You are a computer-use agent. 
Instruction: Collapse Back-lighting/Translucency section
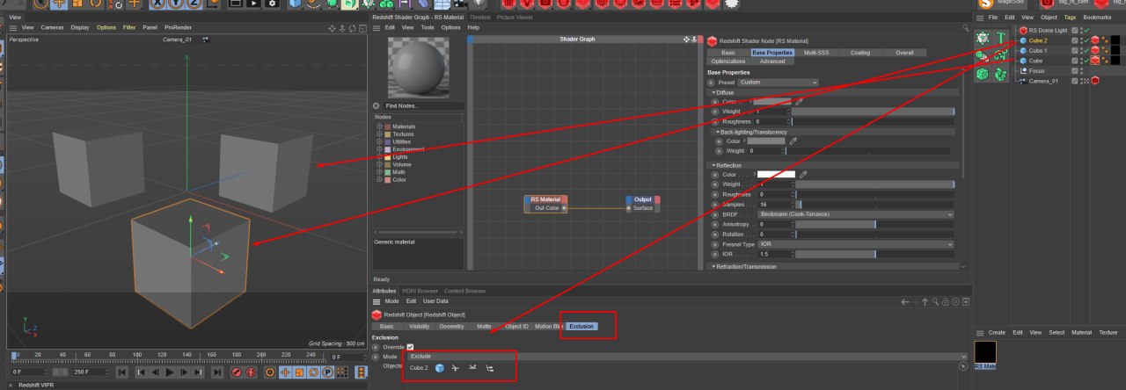(718, 132)
